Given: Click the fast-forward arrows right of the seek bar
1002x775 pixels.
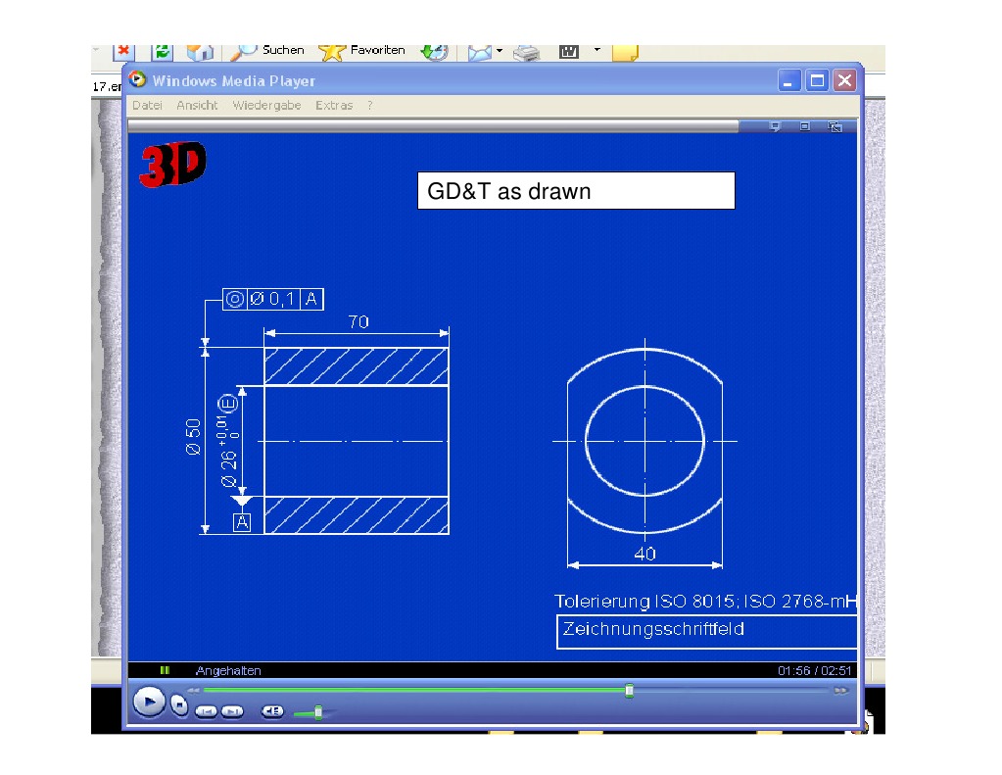Looking at the screenshot, I should [841, 691].
